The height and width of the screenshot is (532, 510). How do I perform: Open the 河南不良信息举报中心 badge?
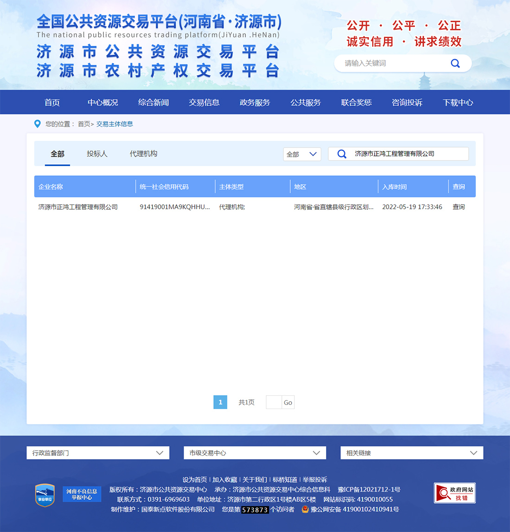tap(82, 494)
